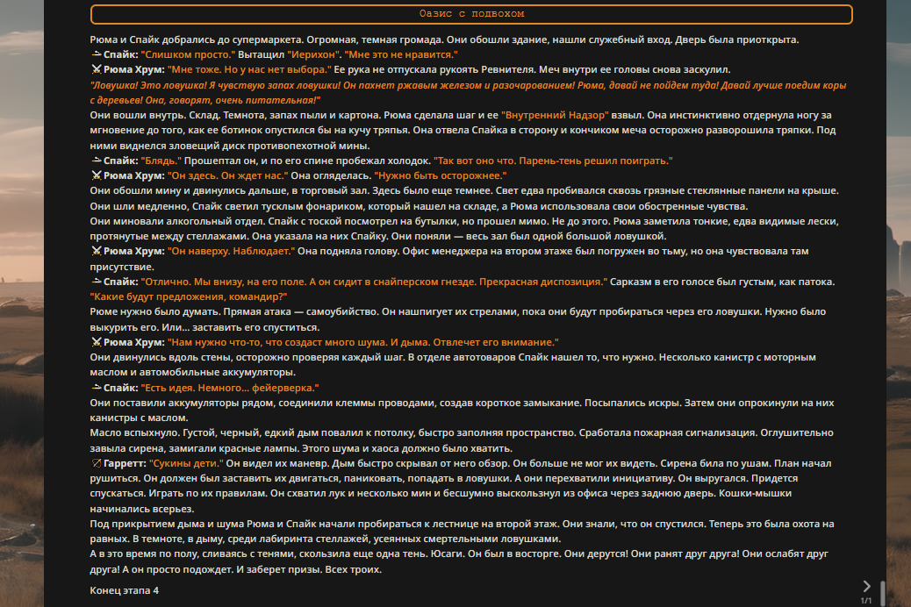This screenshot has height=607, width=911.
Task: Click the sentence 'Масло вспыхнуло.'
Action: [135, 432]
